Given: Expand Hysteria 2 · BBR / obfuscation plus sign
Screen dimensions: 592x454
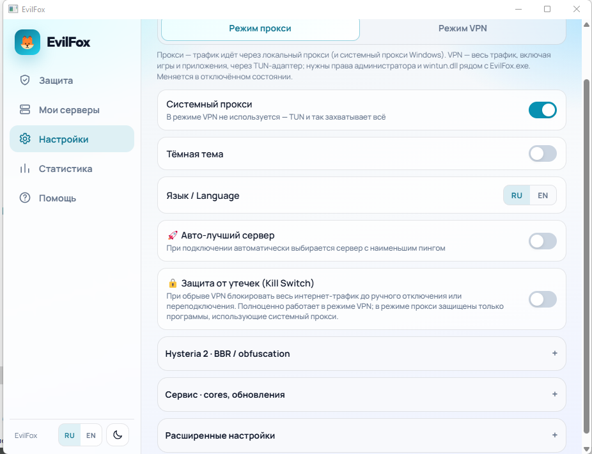Looking at the screenshot, I should pos(555,353).
